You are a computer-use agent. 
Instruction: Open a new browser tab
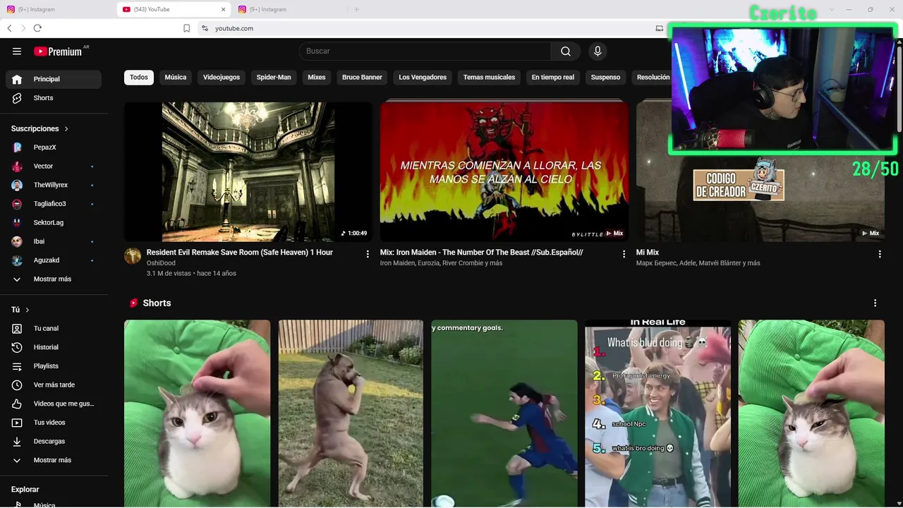click(x=356, y=9)
